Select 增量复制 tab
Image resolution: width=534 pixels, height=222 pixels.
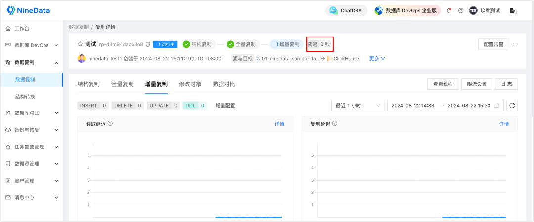[156, 84]
